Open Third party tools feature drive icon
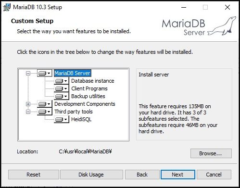Image resolution: width=240 pixels, height=188 pixels. coord(45,112)
